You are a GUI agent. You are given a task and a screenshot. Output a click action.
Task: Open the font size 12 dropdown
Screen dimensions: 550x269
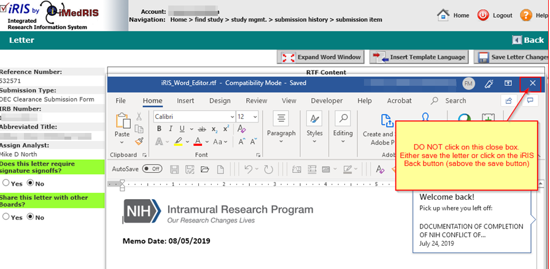(x=255, y=116)
